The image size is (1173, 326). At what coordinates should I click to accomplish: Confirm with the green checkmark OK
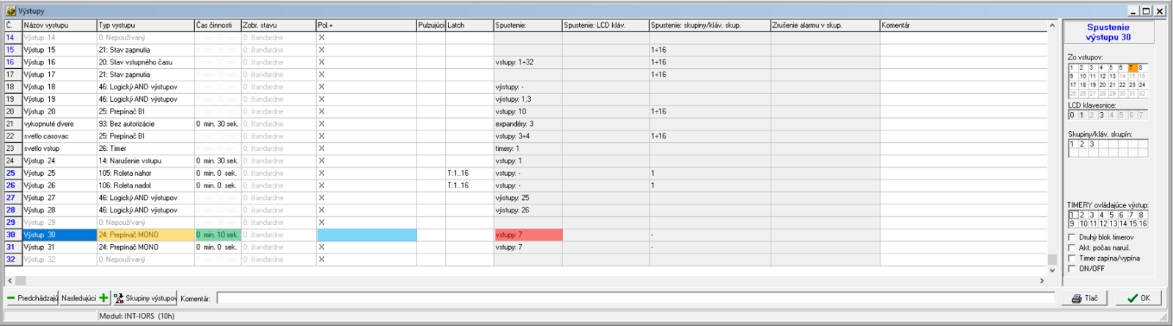pos(1133,298)
